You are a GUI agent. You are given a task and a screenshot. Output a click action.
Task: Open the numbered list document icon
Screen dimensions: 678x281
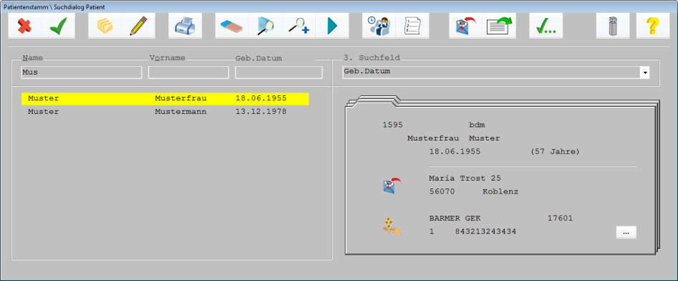(412, 26)
